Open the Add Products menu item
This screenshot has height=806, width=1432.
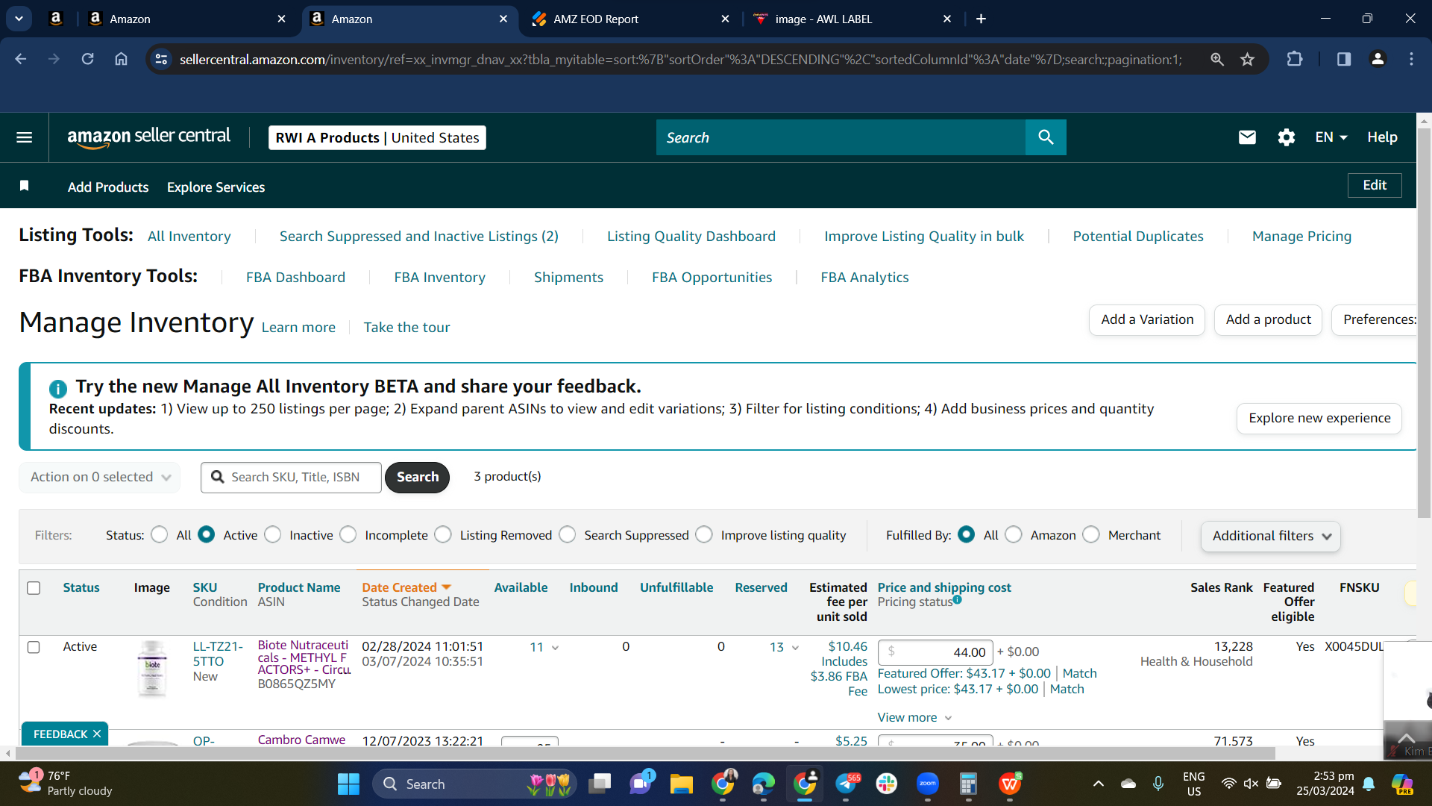[x=108, y=187]
